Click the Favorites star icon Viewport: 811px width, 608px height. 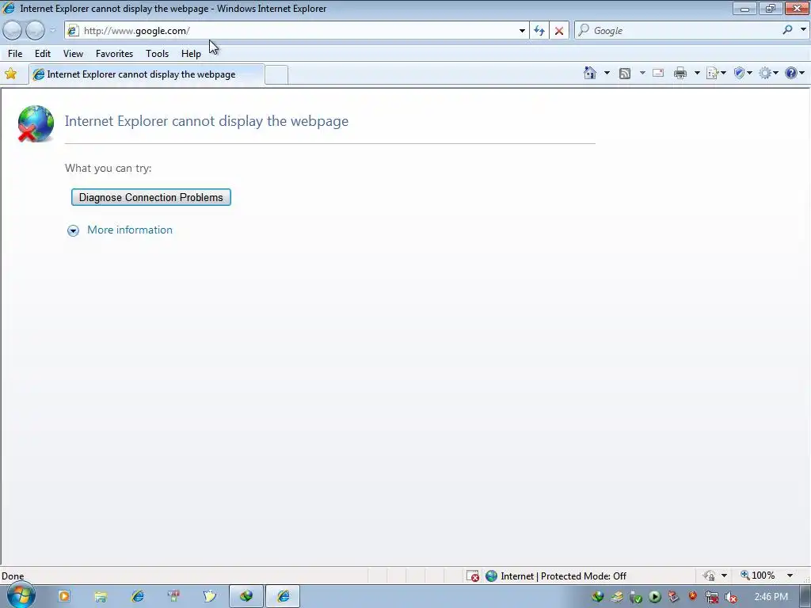click(11, 74)
